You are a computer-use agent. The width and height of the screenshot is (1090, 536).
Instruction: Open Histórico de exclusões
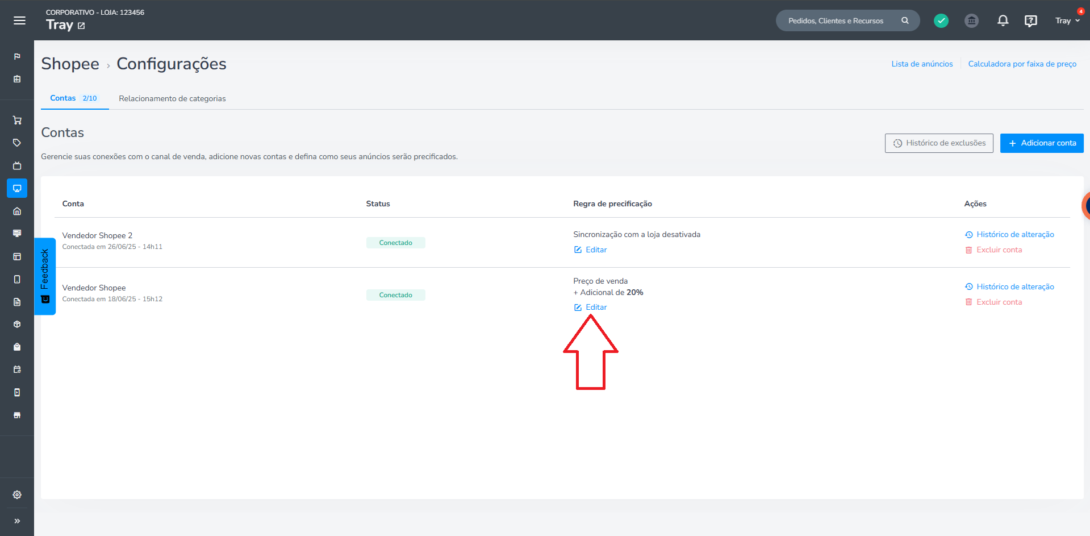[939, 143]
